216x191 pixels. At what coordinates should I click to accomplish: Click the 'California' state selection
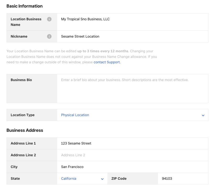(x=69, y=178)
